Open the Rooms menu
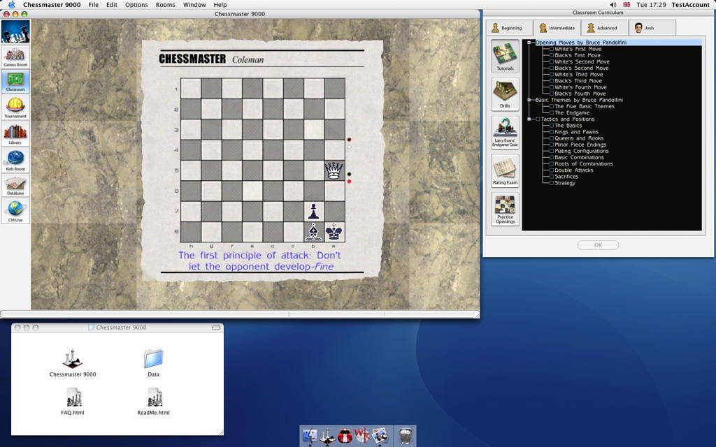The image size is (716, 447). (165, 5)
